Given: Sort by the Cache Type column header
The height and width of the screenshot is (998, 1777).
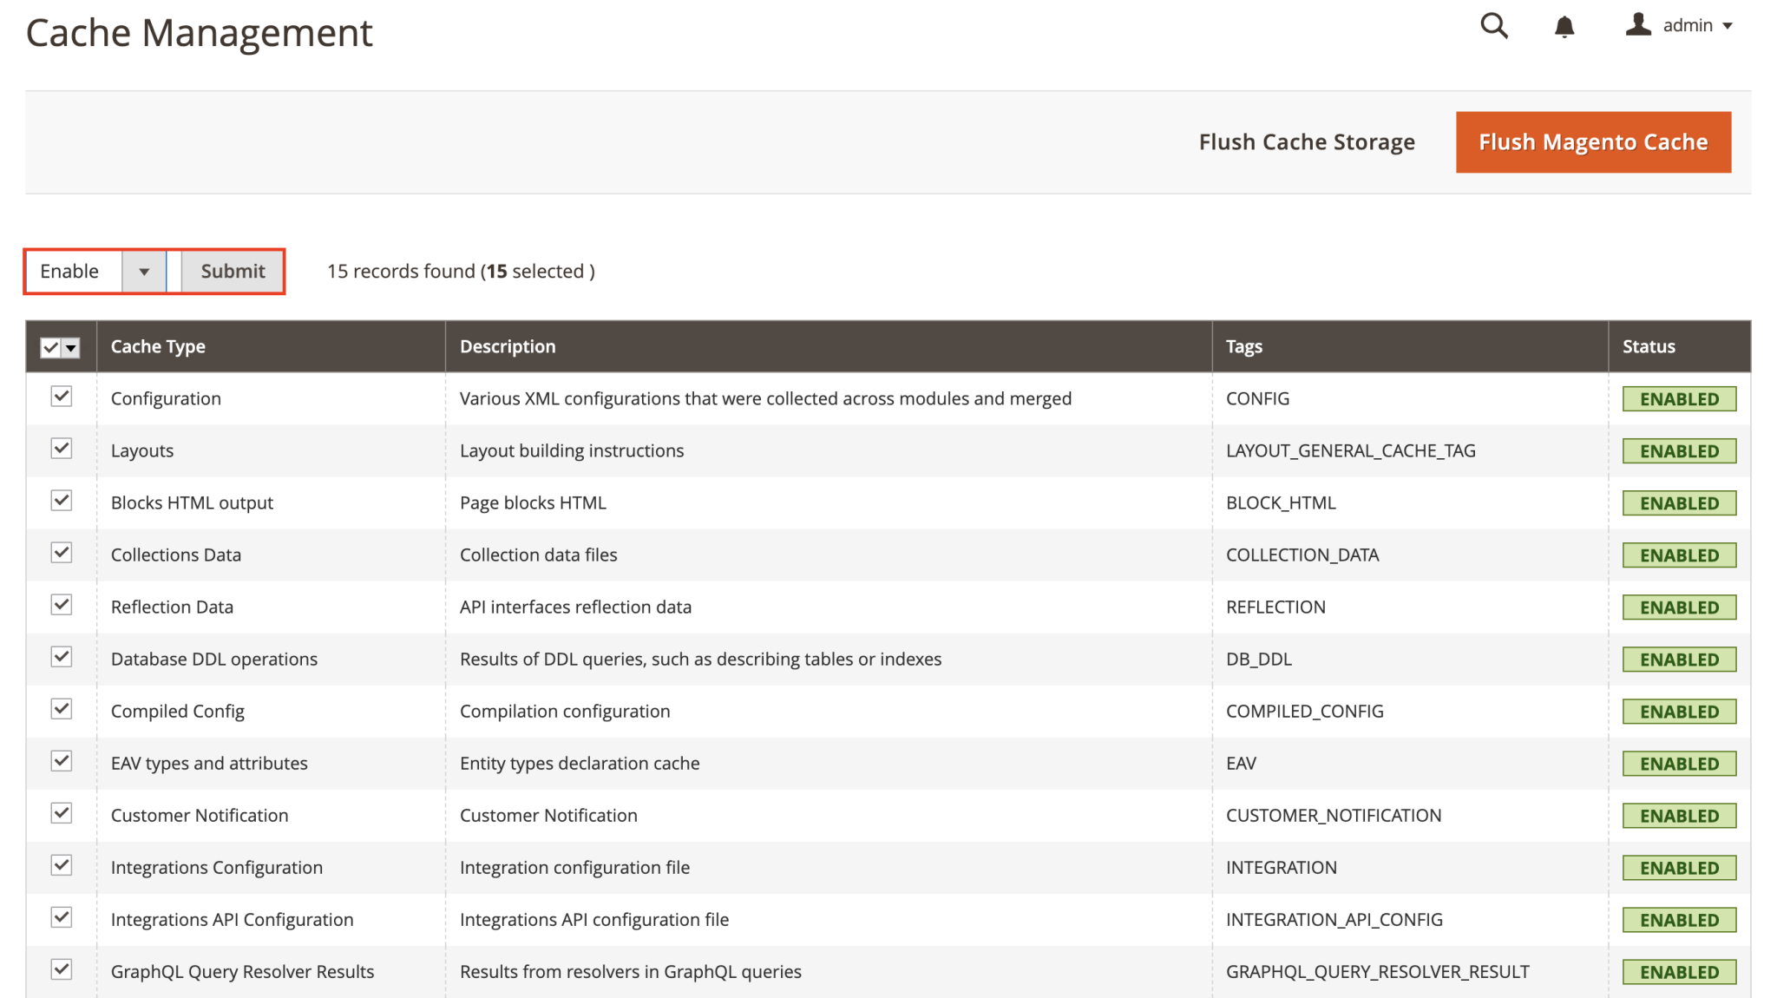Looking at the screenshot, I should 158,346.
